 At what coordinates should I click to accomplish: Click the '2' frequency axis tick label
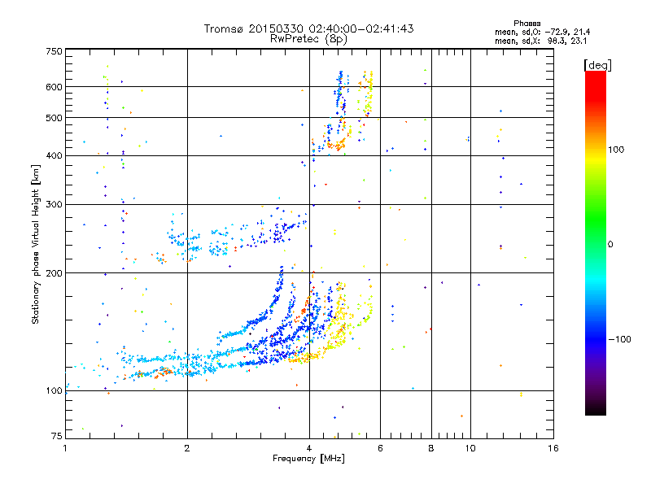[187, 448]
